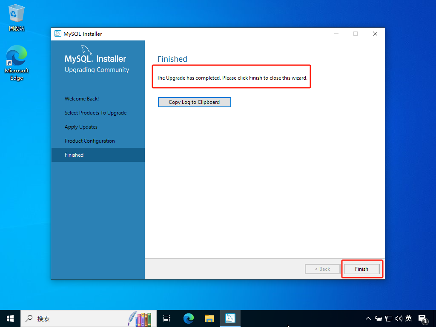Minimize the MySQL Installer window

point(336,34)
